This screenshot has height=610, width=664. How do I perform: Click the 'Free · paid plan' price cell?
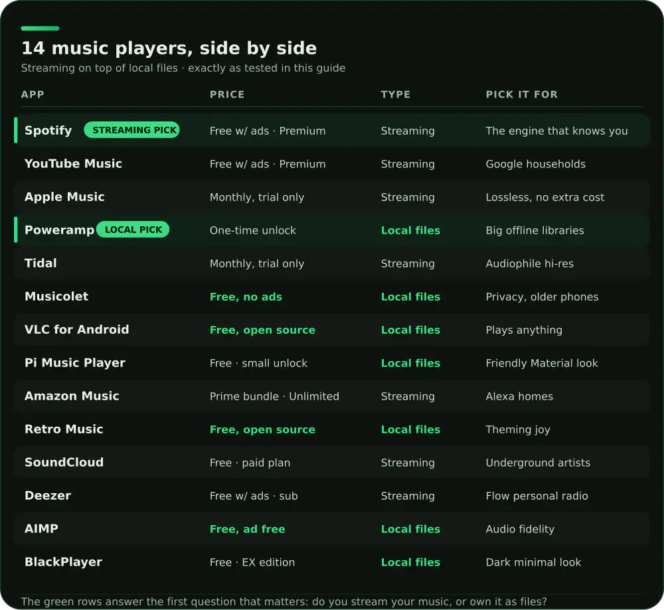coord(250,463)
